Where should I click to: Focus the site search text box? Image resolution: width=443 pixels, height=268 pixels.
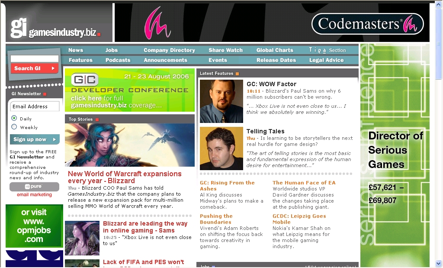(35, 58)
